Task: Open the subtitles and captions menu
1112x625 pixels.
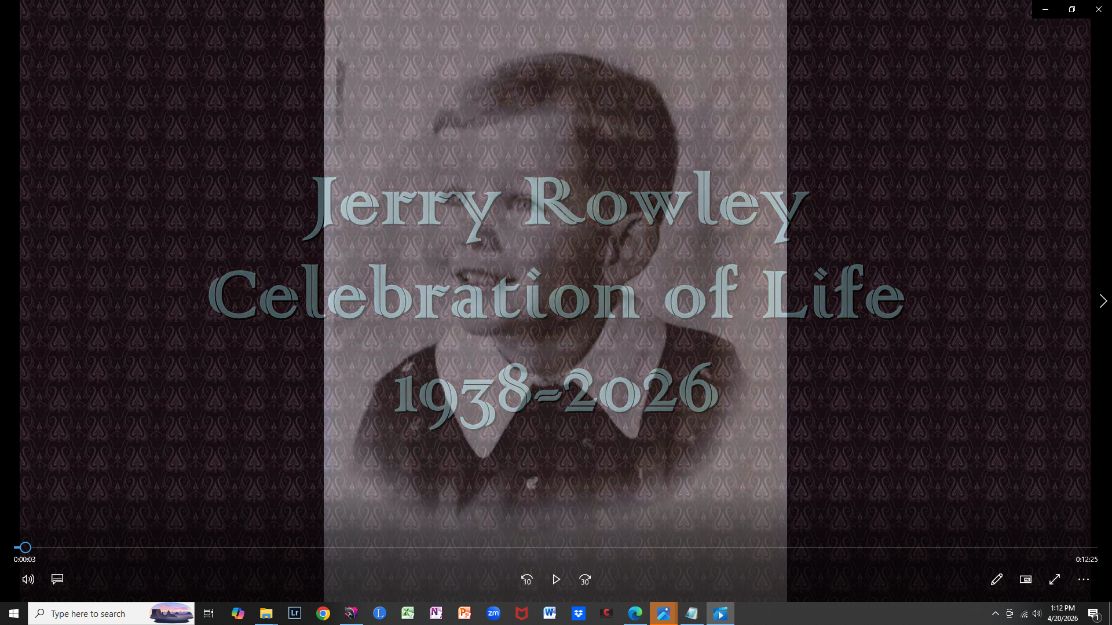Action: pos(57,579)
